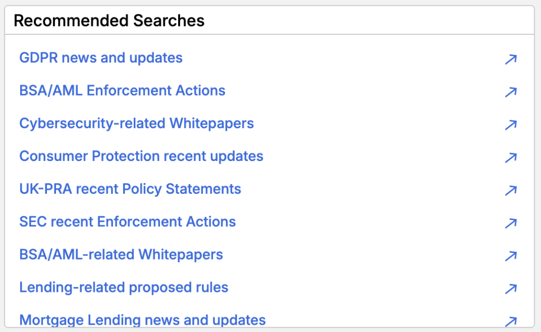
Task: Click arrow icon for Lending-related proposed rules
Action: (x=510, y=288)
